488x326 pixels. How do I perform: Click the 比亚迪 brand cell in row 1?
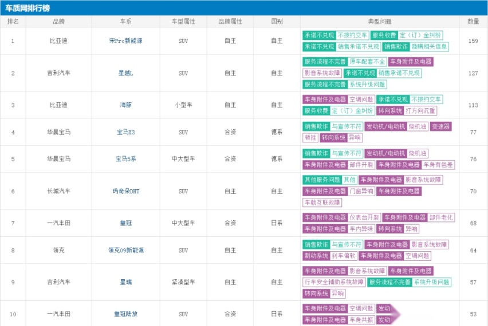pyautogui.click(x=58, y=41)
